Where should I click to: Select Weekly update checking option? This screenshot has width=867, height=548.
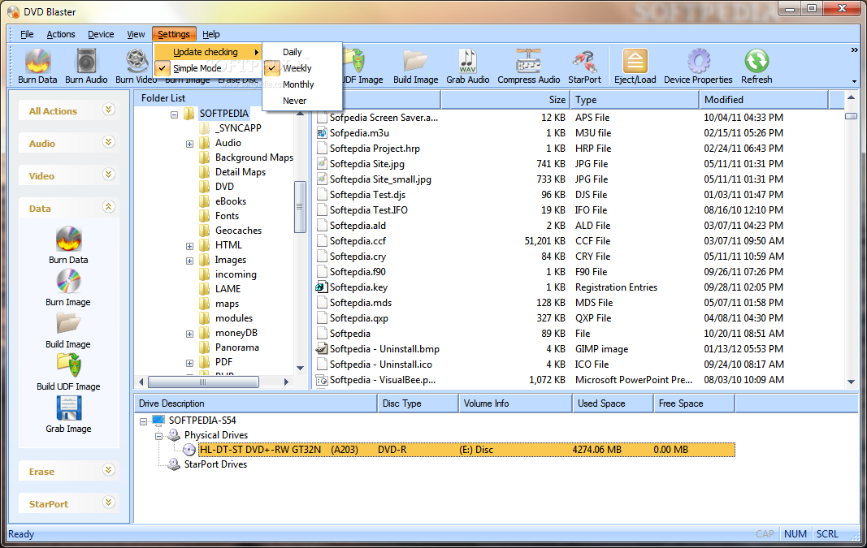297,68
